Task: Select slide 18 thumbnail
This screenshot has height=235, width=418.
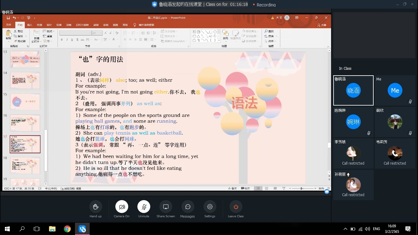Action: tap(25, 165)
